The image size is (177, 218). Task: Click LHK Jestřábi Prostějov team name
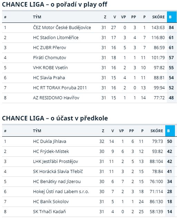(x=56, y=161)
